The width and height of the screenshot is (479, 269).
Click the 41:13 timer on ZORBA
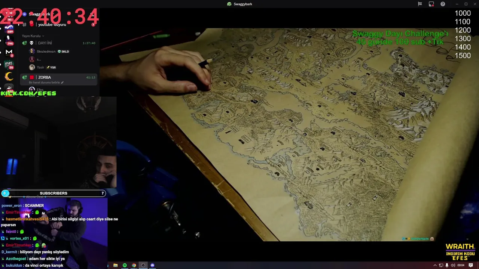91,77
